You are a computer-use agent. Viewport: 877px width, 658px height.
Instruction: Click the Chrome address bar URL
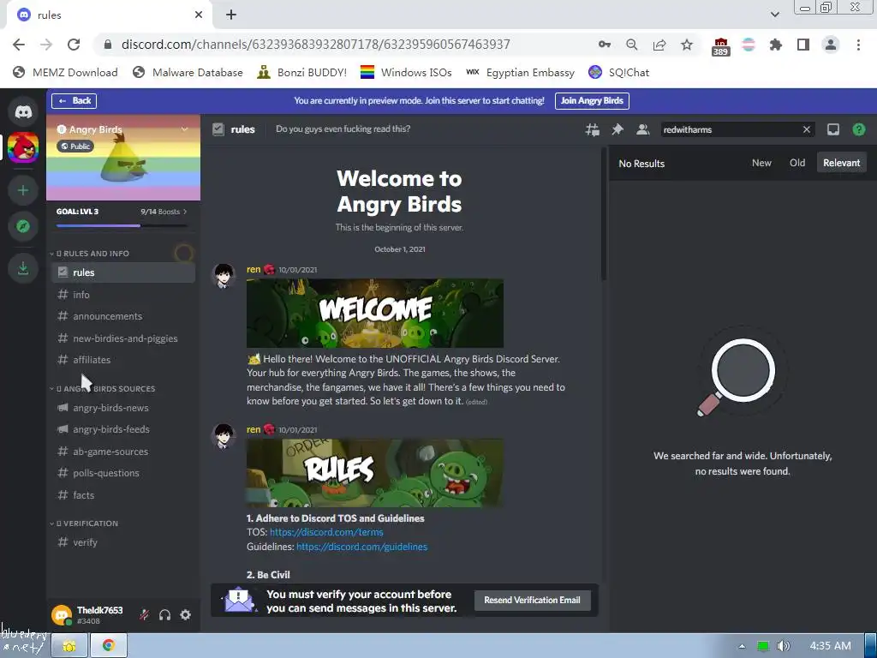pyautogui.click(x=315, y=45)
